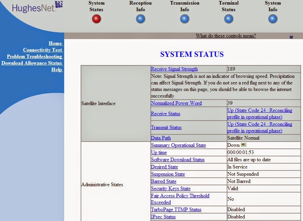Screen dimensions: 303x221
Task: Click the blue Transmission Info indicator
Action: pos(185,19)
